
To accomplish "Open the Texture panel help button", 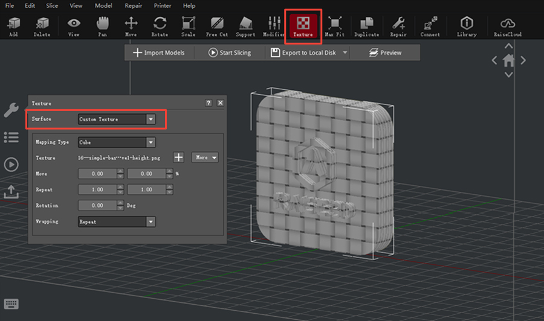I will (x=209, y=103).
